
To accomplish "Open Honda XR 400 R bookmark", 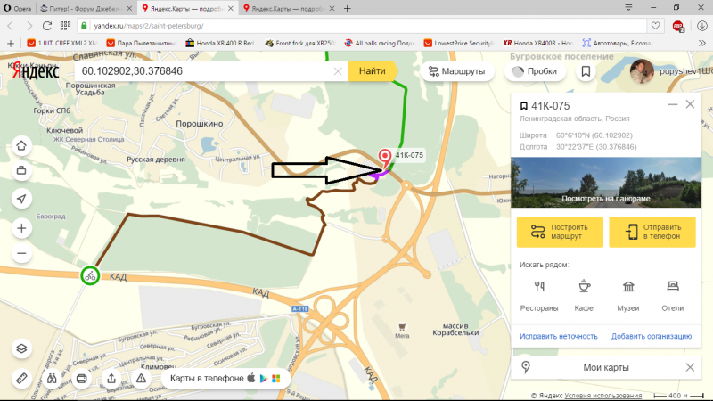I will tap(219, 43).
